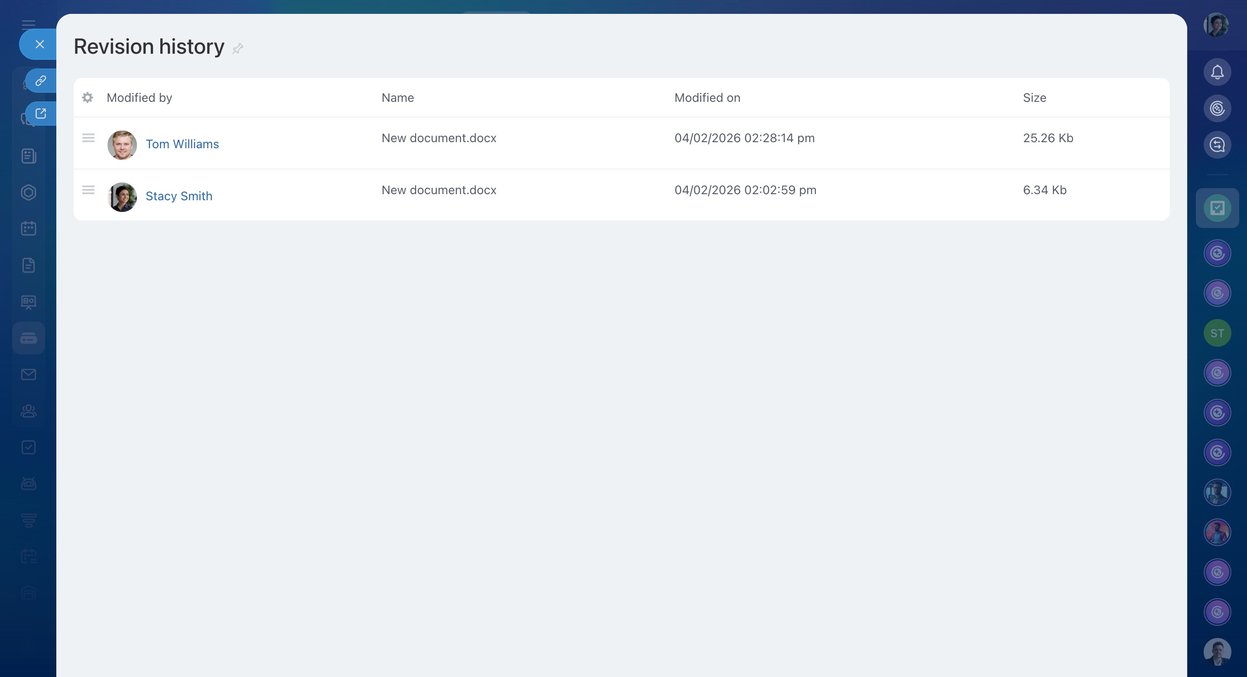Screen dimensions: 1247x677
Task: Click Tom Williams avatar photo
Action: click(122, 145)
